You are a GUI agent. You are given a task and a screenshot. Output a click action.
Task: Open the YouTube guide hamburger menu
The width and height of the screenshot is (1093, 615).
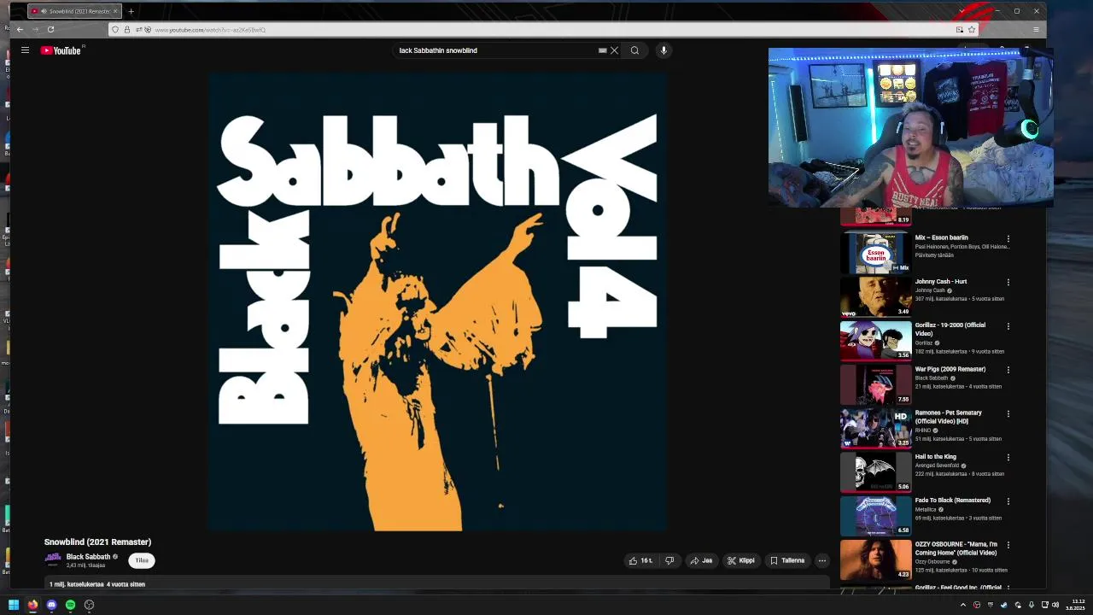(25, 50)
